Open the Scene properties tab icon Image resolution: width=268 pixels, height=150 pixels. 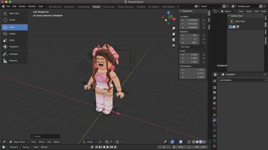pyautogui.click(x=214, y=103)
